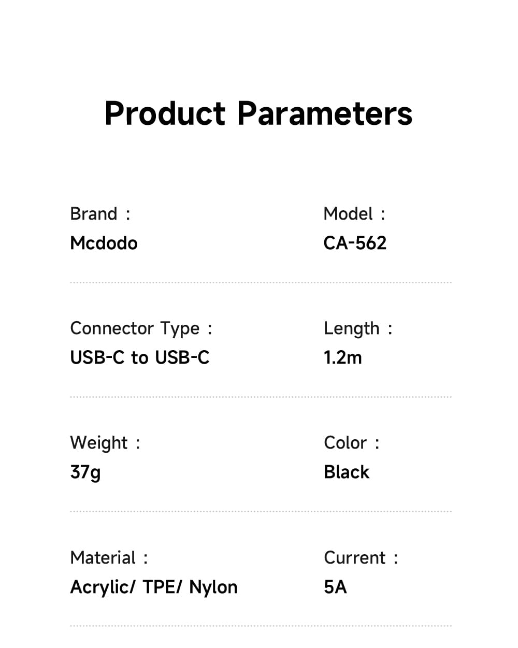This screenshot has width=518, height=648.
Task: Click the Product Parameters heading
Action: click(258, 113)
